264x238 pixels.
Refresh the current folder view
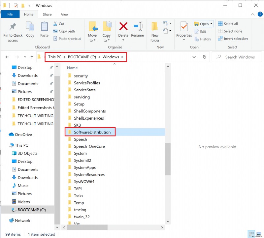coord(204,57)
